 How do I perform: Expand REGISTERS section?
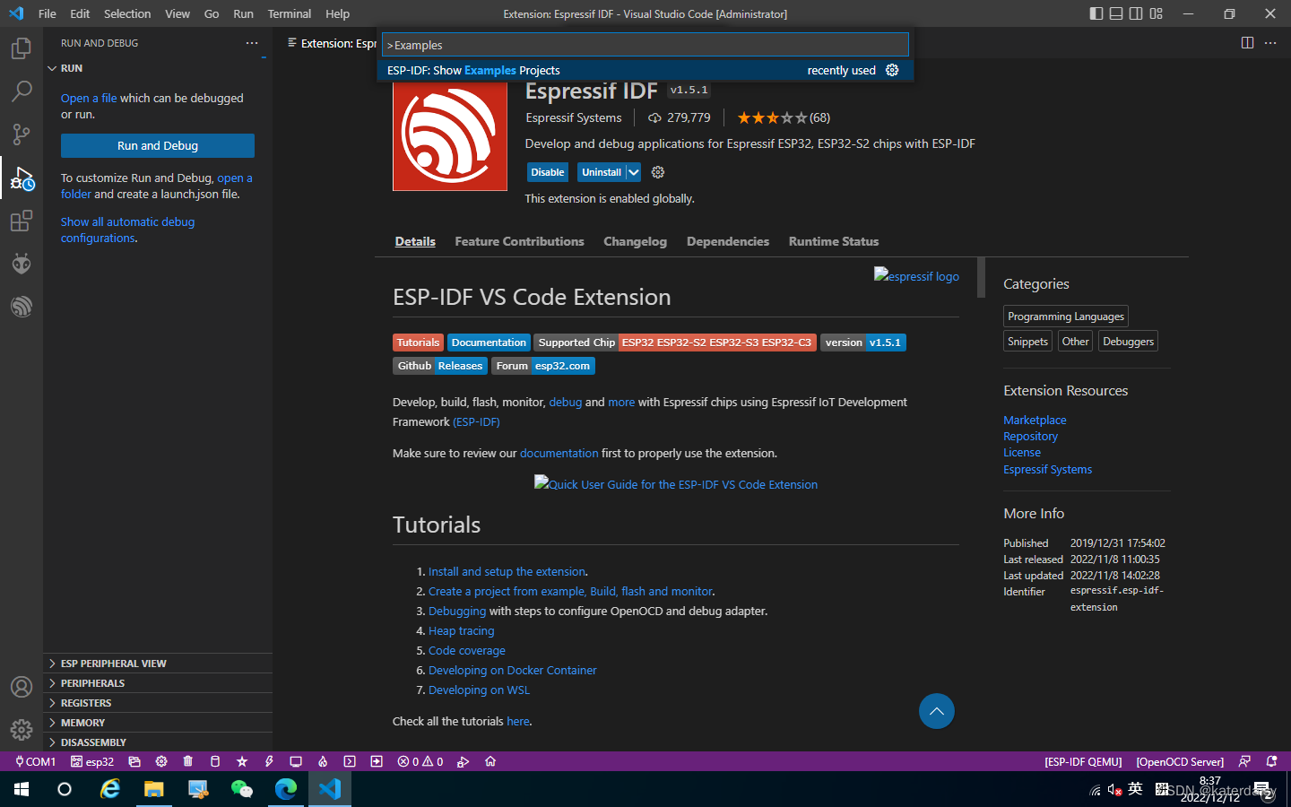tap(158, 703)
